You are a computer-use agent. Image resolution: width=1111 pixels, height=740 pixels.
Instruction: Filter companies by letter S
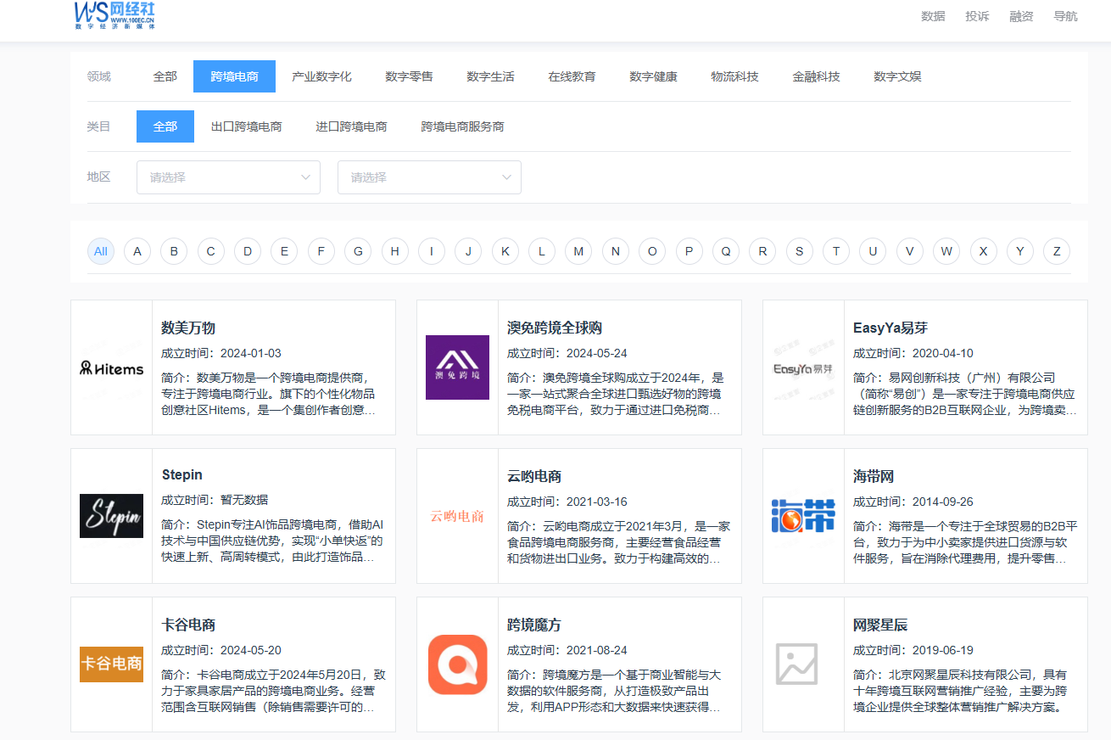[x=799, y=251]
